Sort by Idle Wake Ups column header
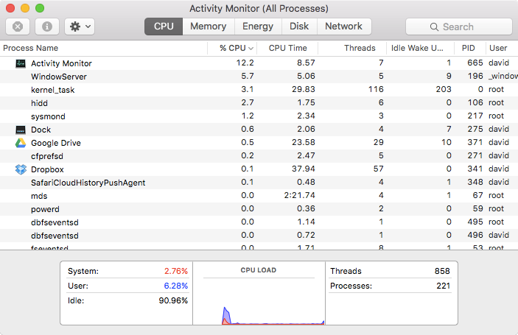 [420, 48]
